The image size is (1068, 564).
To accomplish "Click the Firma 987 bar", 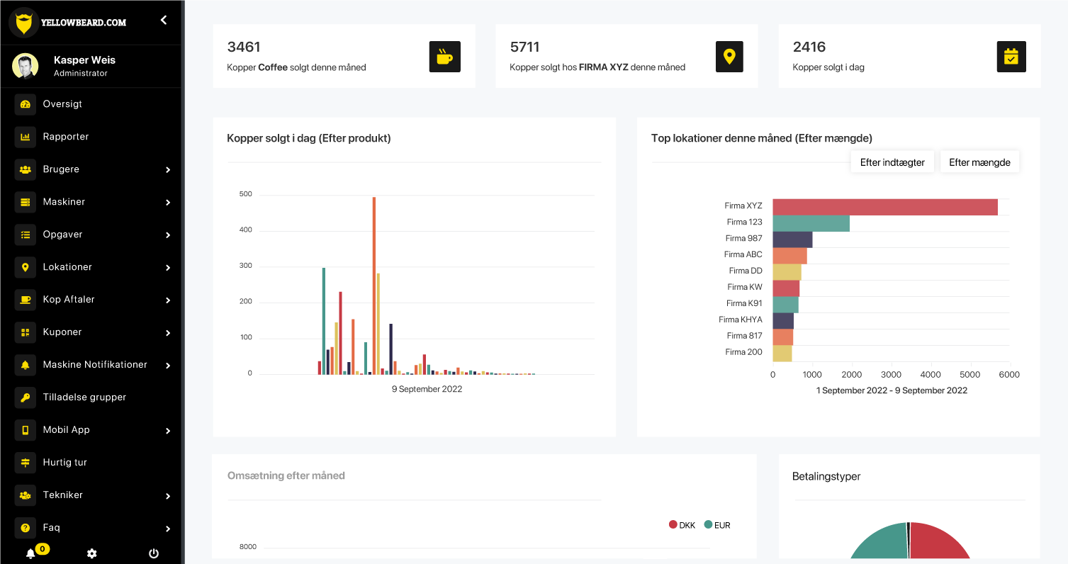I will click(792, 239).
